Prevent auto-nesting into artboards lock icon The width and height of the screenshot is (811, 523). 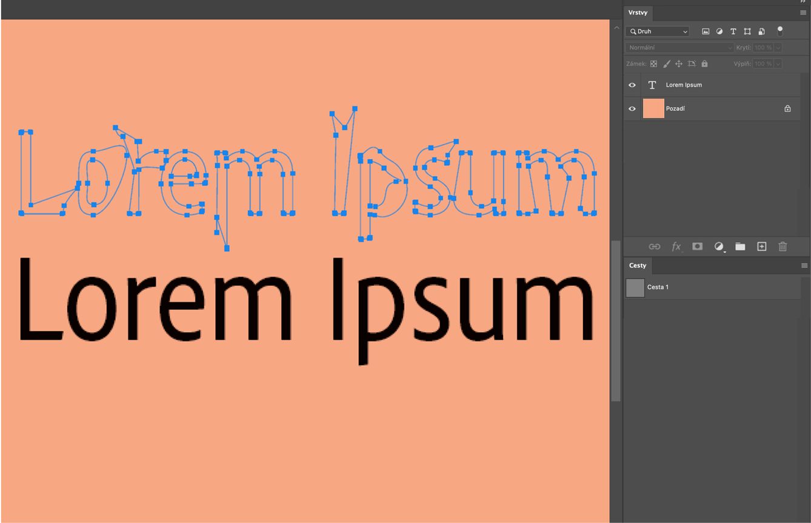click(x=692, y=64)
